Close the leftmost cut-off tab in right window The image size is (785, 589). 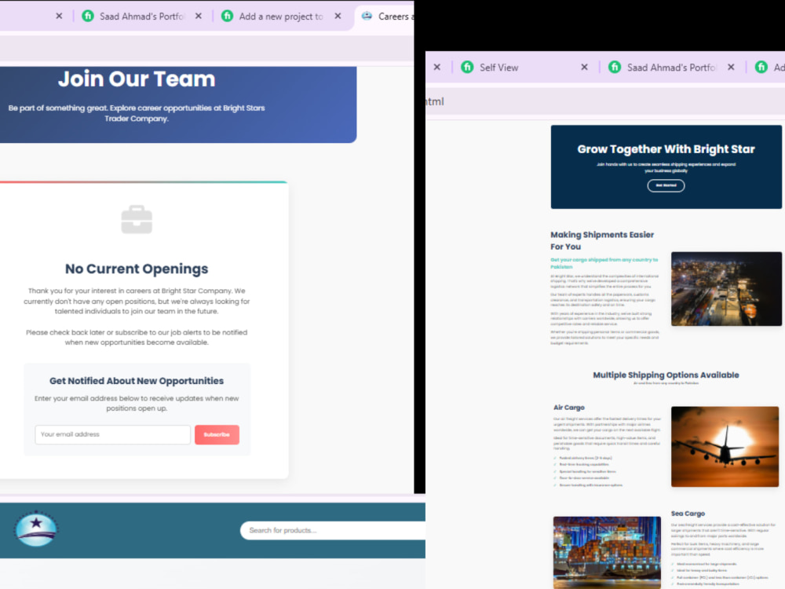click(x=437, y=67)
